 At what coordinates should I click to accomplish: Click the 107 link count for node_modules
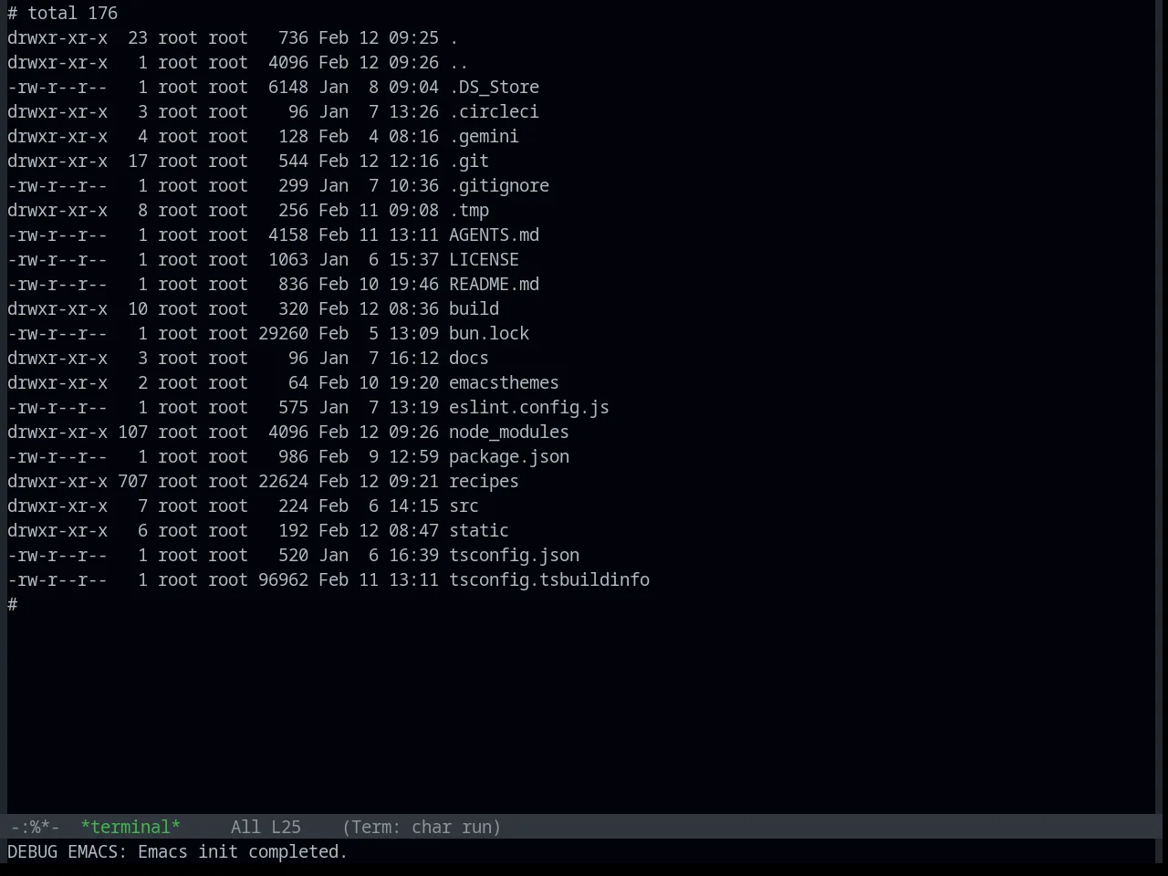tap(132, 432)
